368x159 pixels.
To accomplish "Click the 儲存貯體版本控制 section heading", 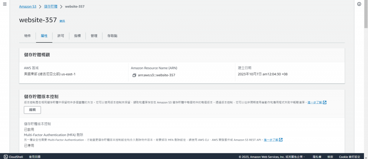I will pos(41,96).
